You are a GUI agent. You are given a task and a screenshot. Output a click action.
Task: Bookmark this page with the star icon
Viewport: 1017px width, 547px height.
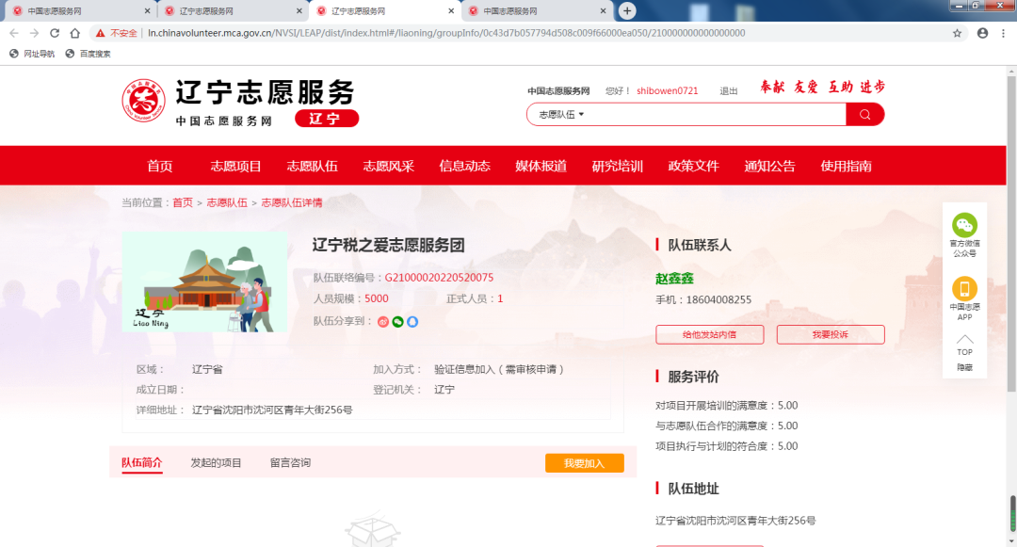pyautogui.click(x=957, y=33)
